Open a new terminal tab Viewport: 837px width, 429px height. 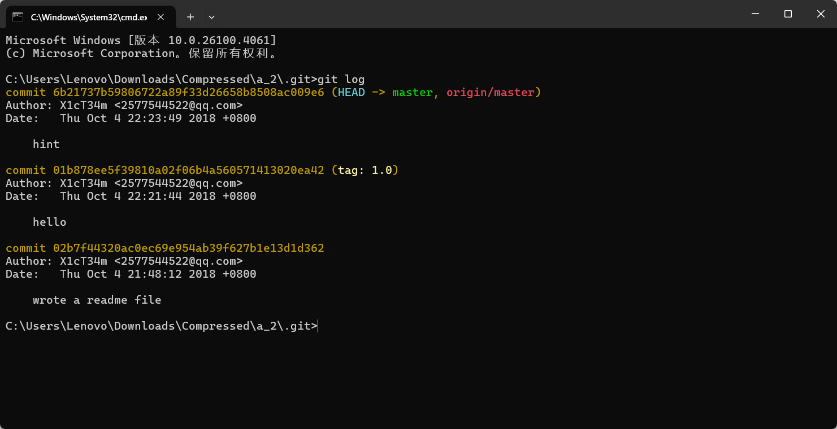pyautogui.click(x=190, y=17)
